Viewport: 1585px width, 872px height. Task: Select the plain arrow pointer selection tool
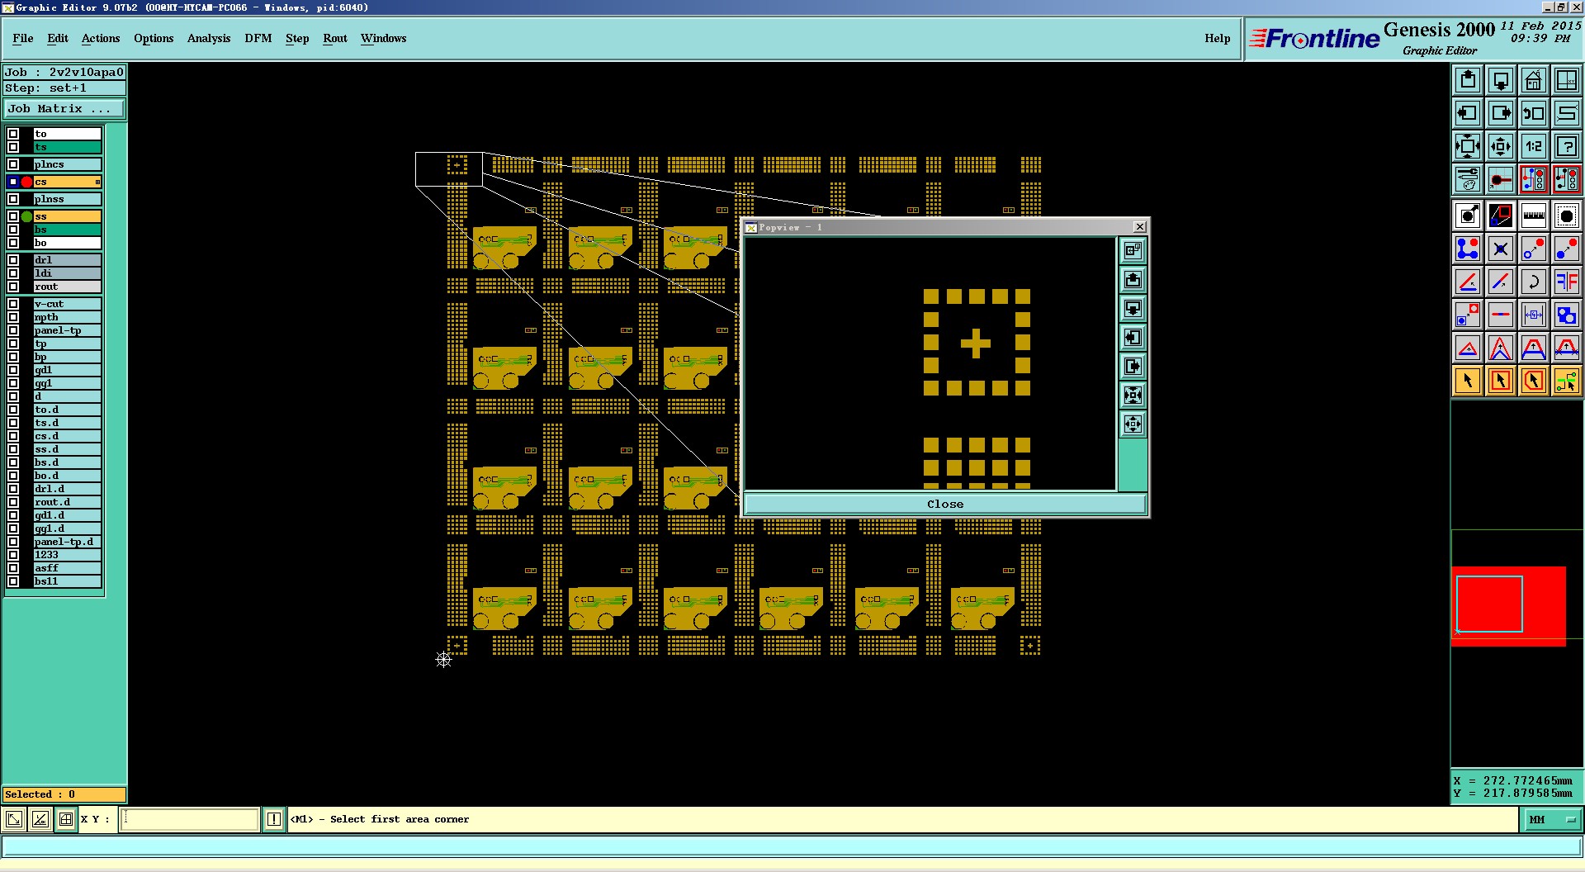coord(1468,381)
